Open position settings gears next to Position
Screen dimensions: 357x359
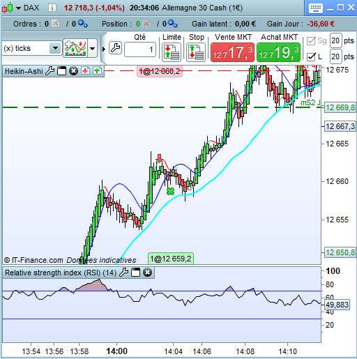(x=172, y=24)
